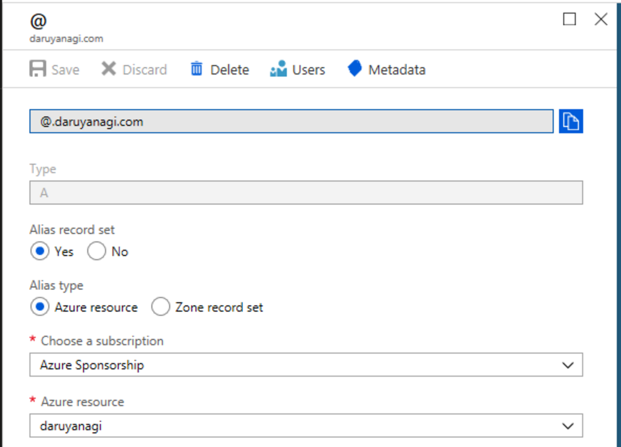This screenshot has width=621, height=447.
Task: Click the Save floppy disk icon
Action: point(37,69)
